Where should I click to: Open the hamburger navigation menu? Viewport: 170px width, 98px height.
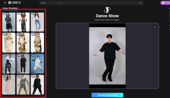5,3
